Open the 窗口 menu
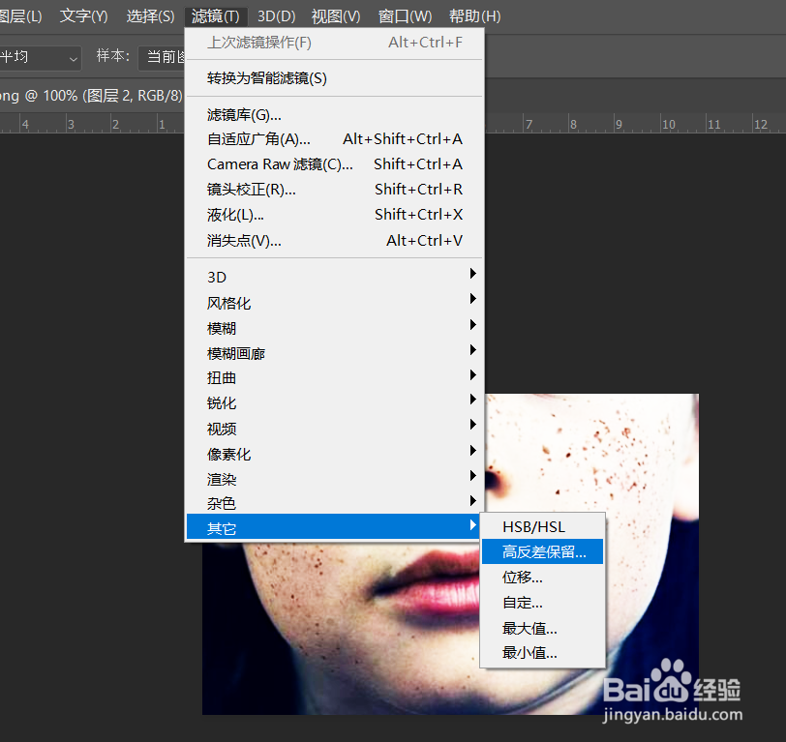The height and width of the screenshot is (742, 786). click(404, 15)
